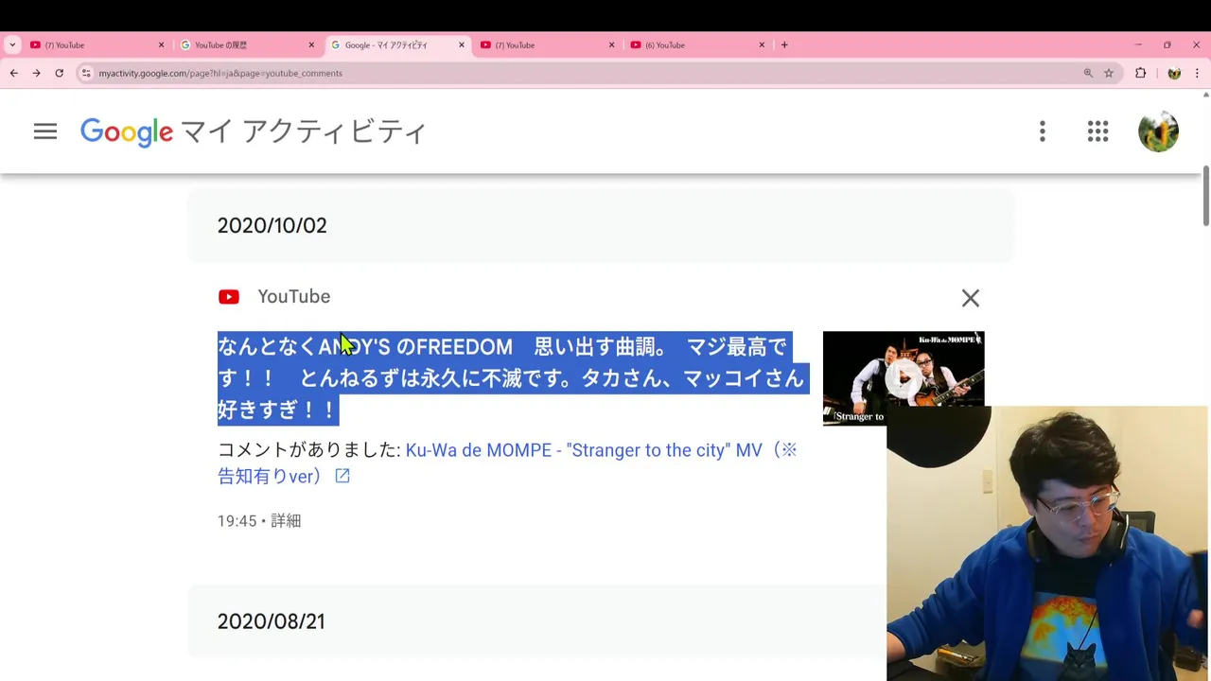Reload the page
The image size is (1211, 681).
[59, 73]
